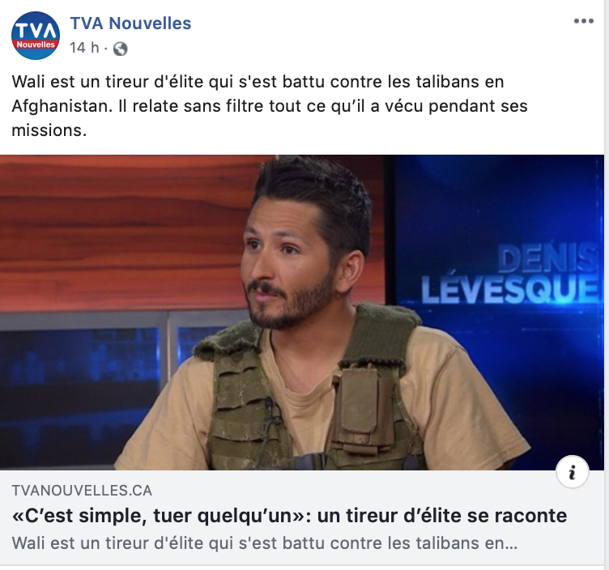Image resolution: width=609 pixels, height=570 pixels.
Task: Open the 14 h post timestamp
Action: [84, 48]
